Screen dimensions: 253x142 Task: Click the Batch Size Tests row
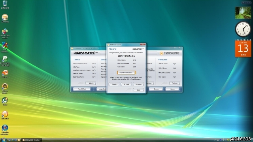pyautogui.click(x=84, y=77)
